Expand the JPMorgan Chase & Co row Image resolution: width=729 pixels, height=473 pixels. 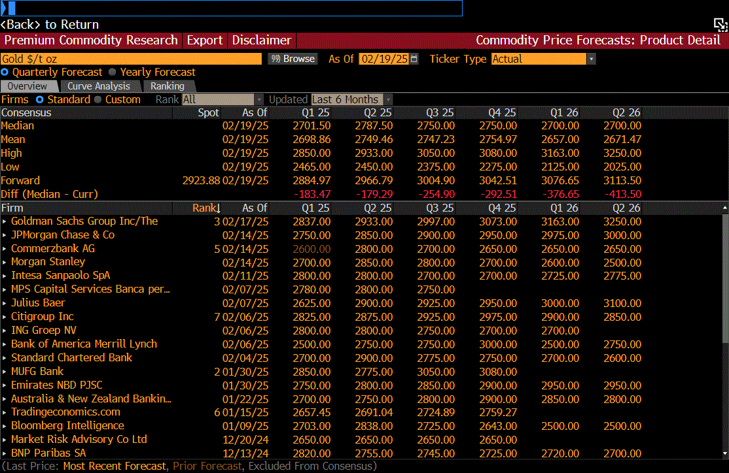pos(4,235)
